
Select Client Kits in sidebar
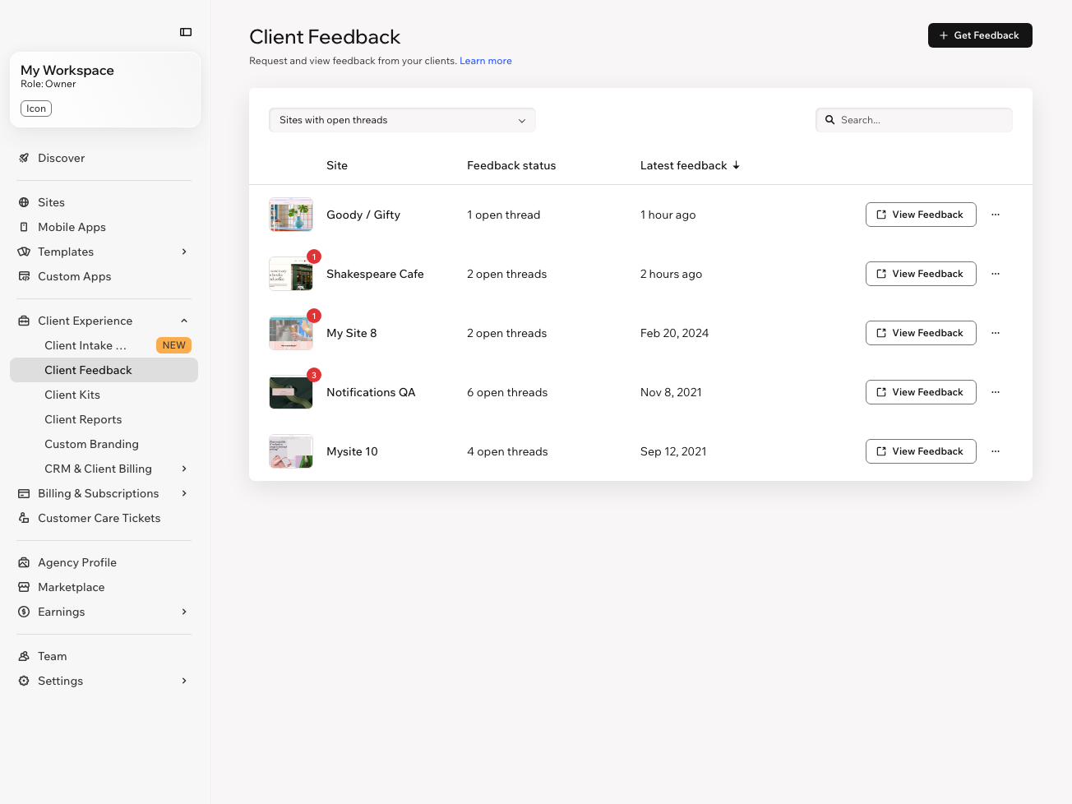pyautogui.click(x=104, y=395)
